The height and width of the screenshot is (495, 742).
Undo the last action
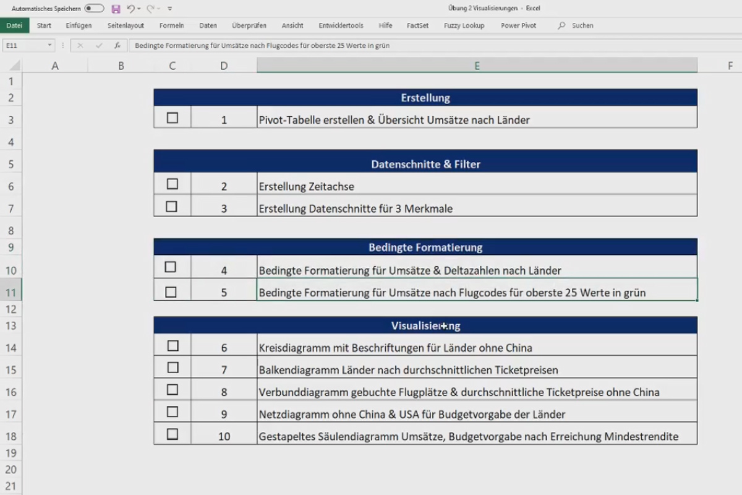130,9
